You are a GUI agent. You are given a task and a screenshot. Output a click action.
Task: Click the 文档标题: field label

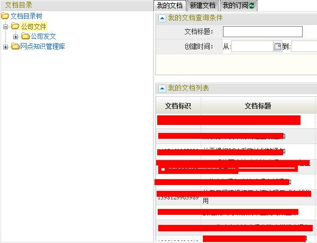tap(199, 31)
